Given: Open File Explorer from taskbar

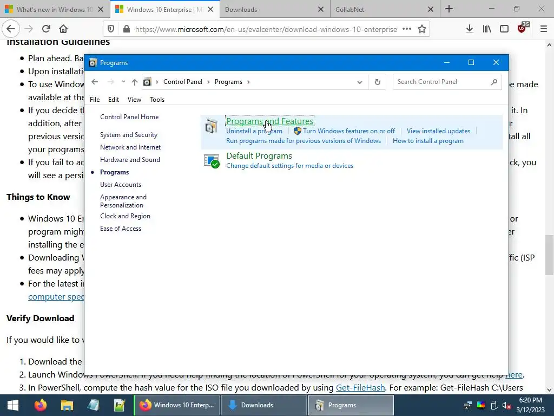Looking at the screenshot, I should pyautogui.click(x=67, y=405).
